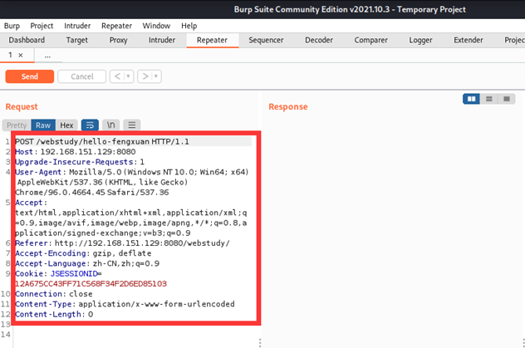
Task: Open new Repeater tab via ellipsis
Action: (47, 56)
